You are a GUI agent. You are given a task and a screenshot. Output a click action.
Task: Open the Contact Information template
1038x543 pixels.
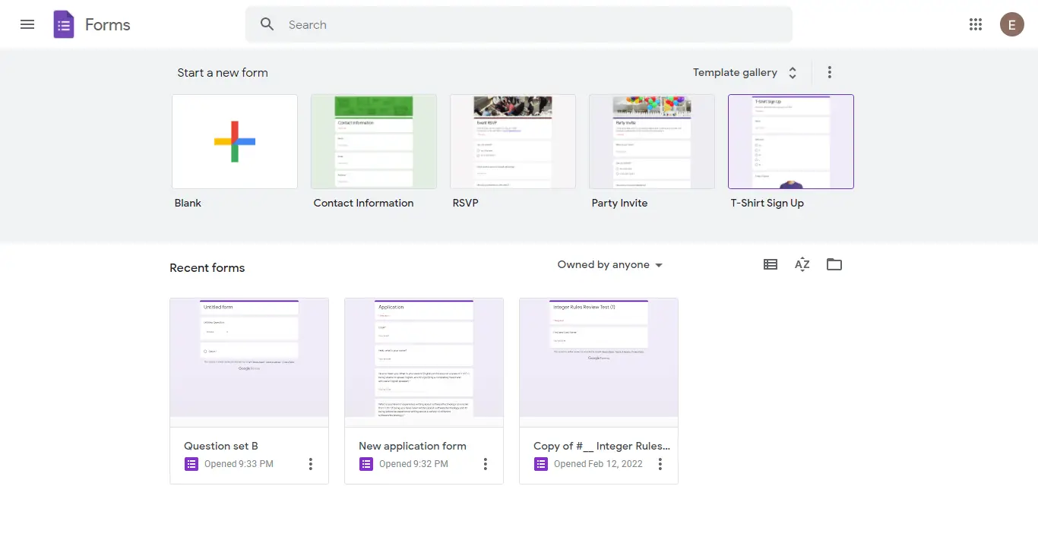click(374, 141)
